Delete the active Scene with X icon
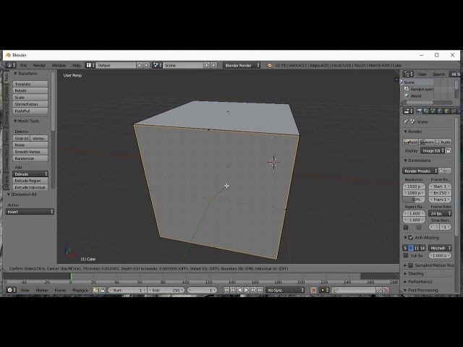Image resolution: width=463 pixels, height=347 pixels. click(x=213, y=65)
